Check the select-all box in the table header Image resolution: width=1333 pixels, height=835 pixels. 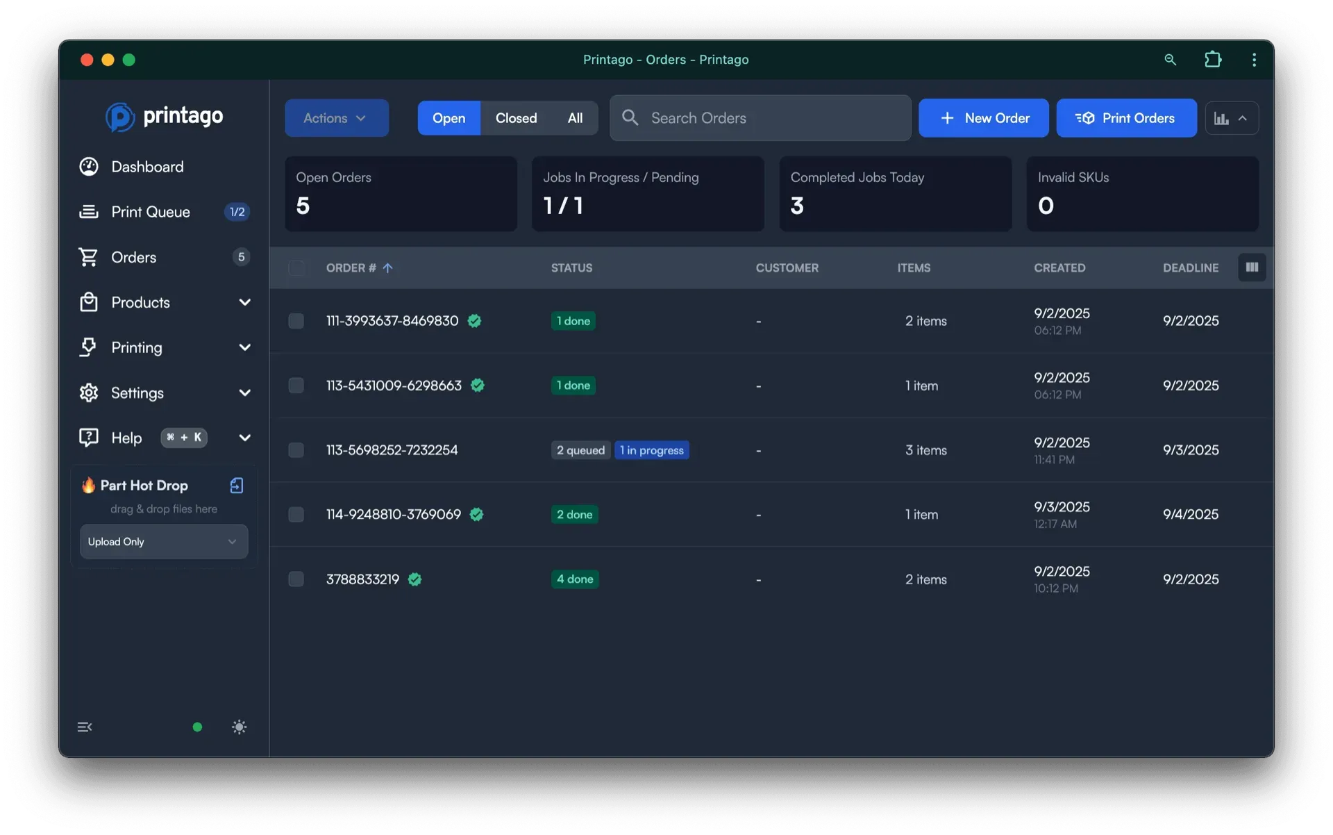pos(296,267)
